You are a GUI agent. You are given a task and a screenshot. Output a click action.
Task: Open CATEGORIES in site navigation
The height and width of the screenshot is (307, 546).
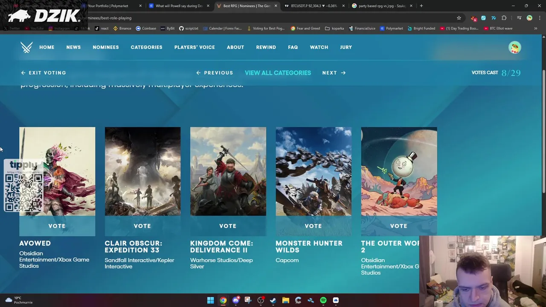click(146, 47)
